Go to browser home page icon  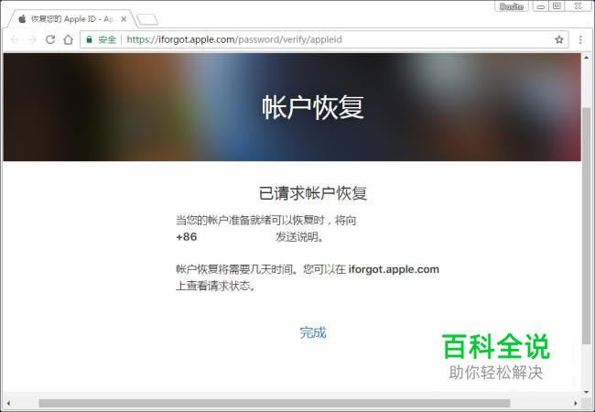[x=69, y=39]
